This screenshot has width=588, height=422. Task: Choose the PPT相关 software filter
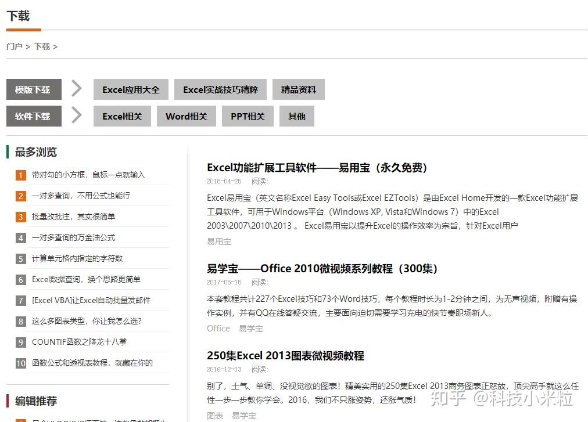[248, 116]
